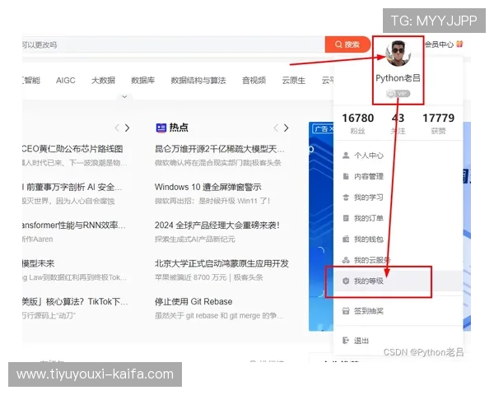Go to next page in left news section
This screenshot has height=395, width=494.
[x=128, y=128]
